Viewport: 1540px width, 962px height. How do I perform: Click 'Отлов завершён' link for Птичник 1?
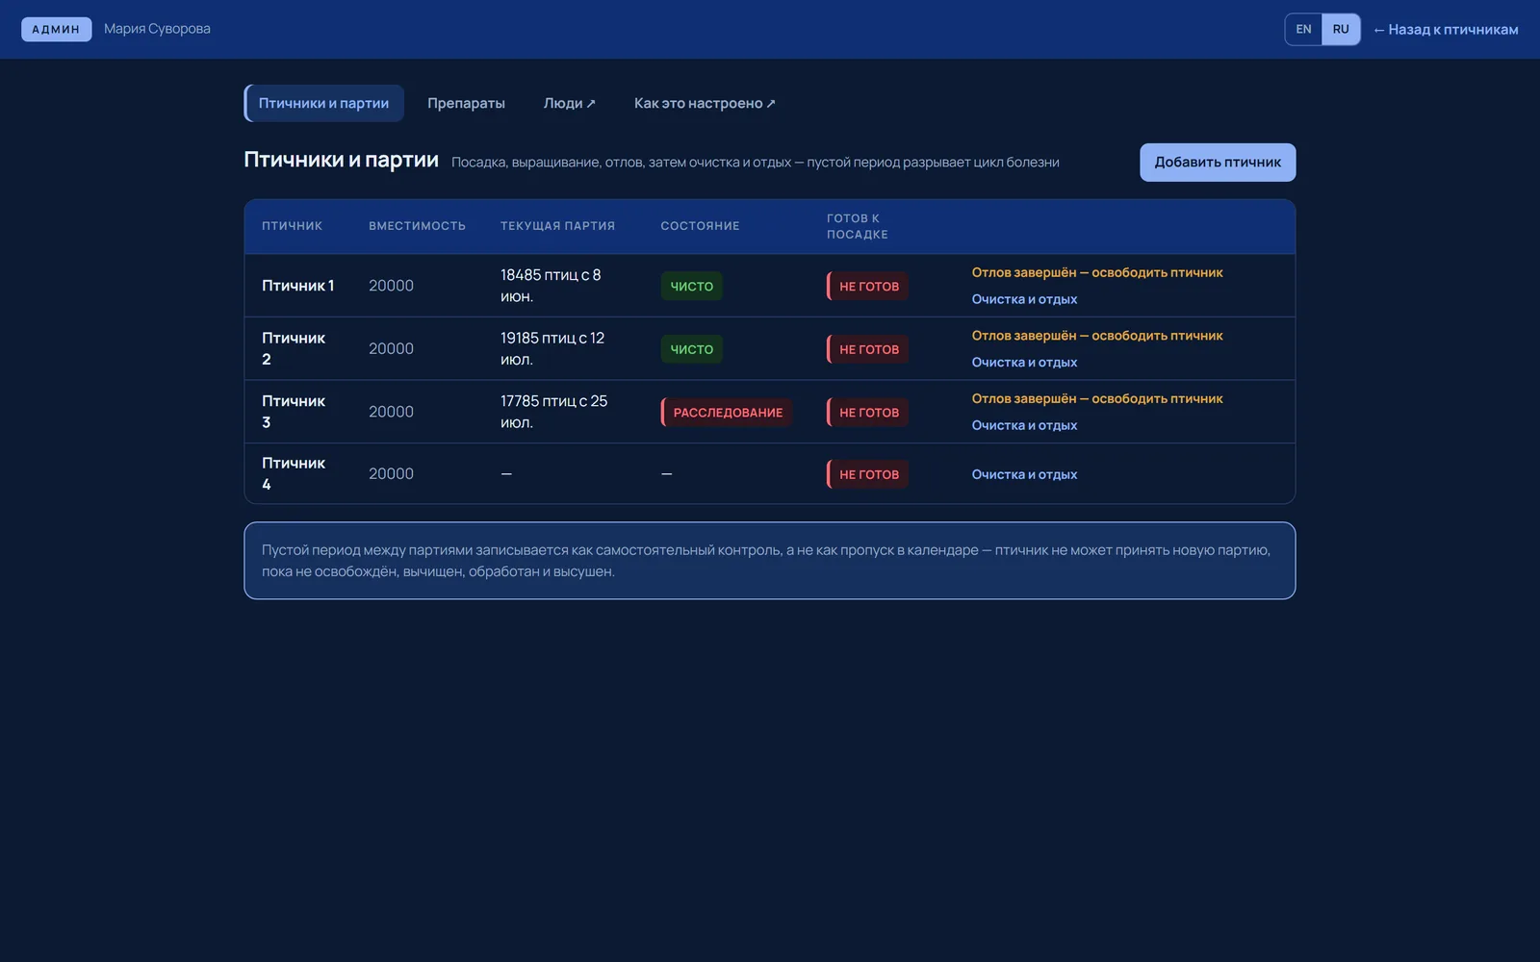1097,272
